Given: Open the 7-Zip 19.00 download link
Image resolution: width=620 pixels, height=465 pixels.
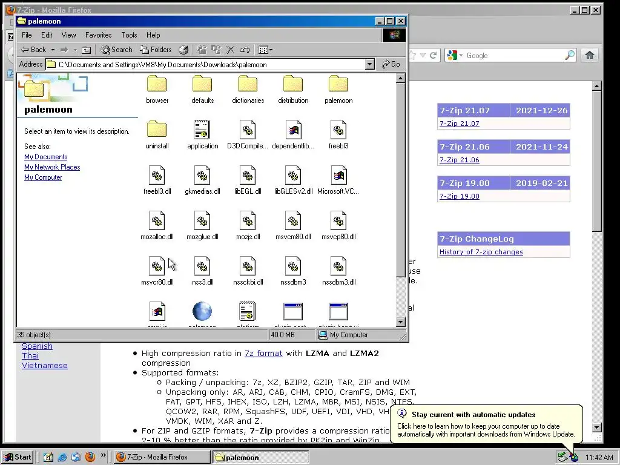Looking at the screenshot, I should (460, 197).
